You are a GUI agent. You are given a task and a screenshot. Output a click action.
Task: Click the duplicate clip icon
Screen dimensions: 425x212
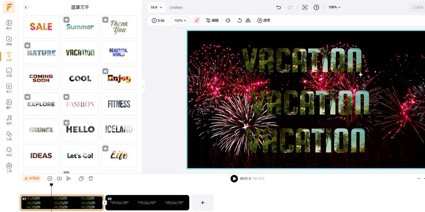point(81,179)
